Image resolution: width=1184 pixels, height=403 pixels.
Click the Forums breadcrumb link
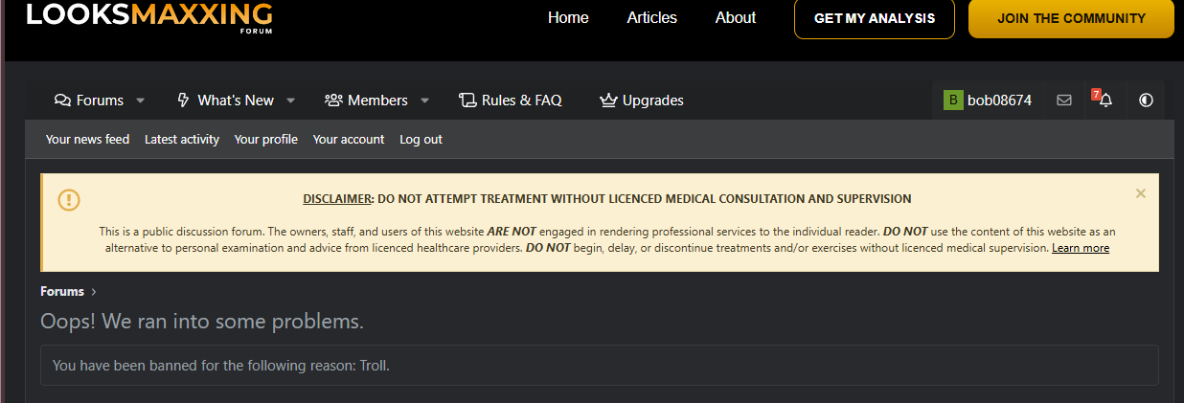coord(62,292)
